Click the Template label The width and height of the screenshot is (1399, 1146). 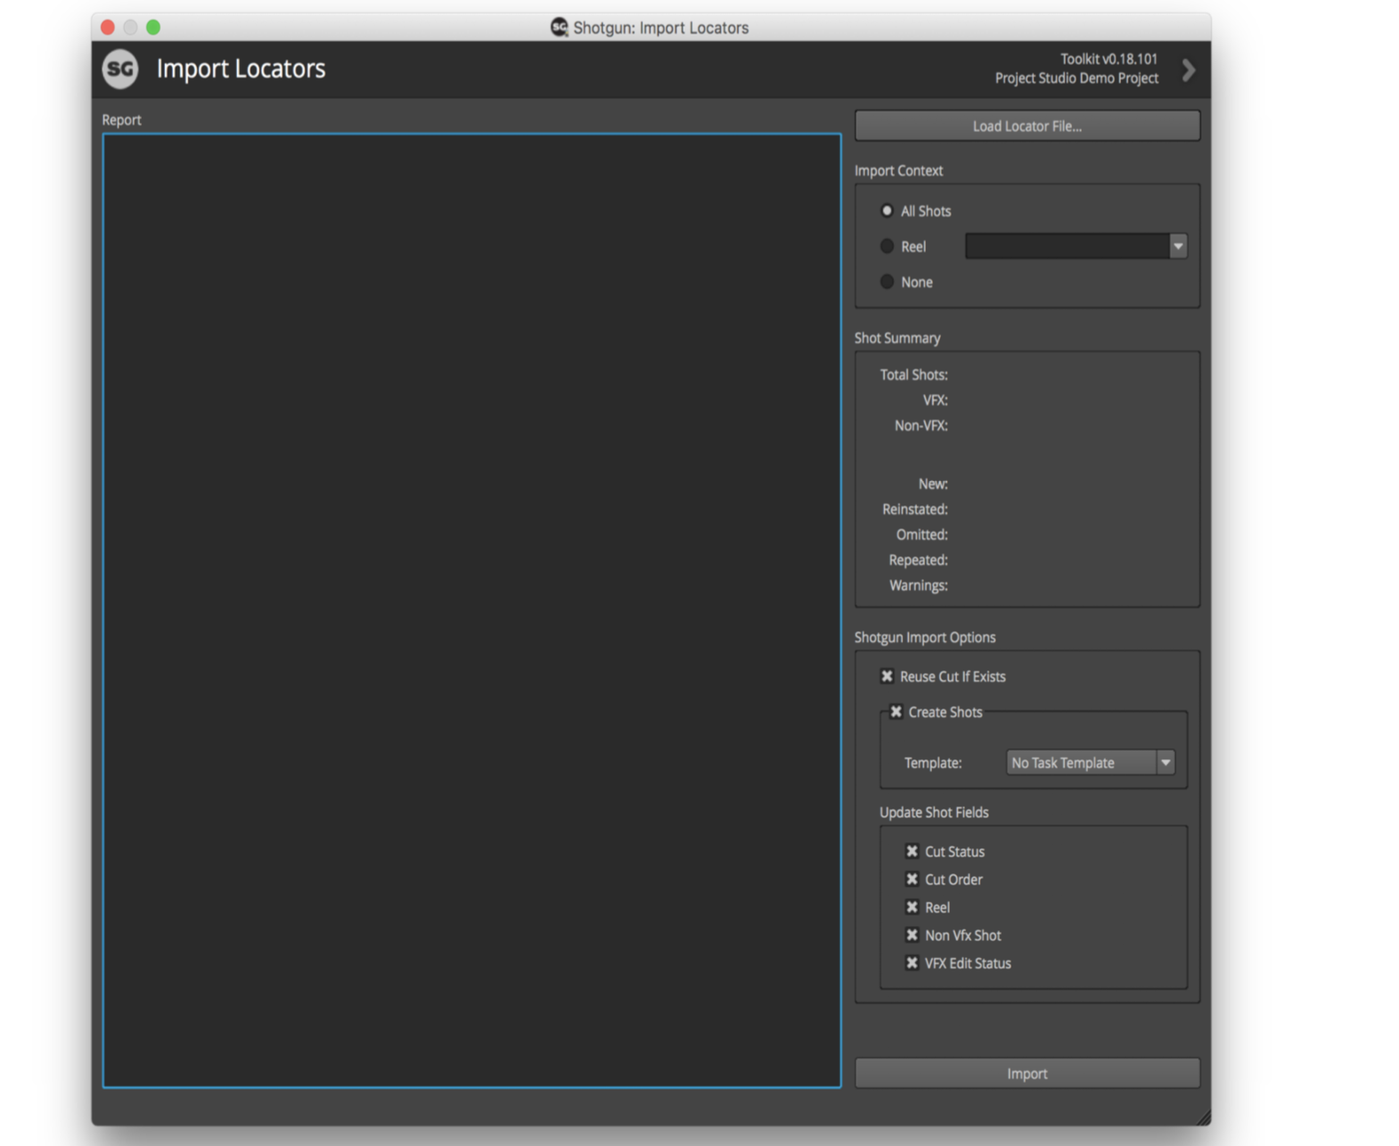tap(933, 763)
